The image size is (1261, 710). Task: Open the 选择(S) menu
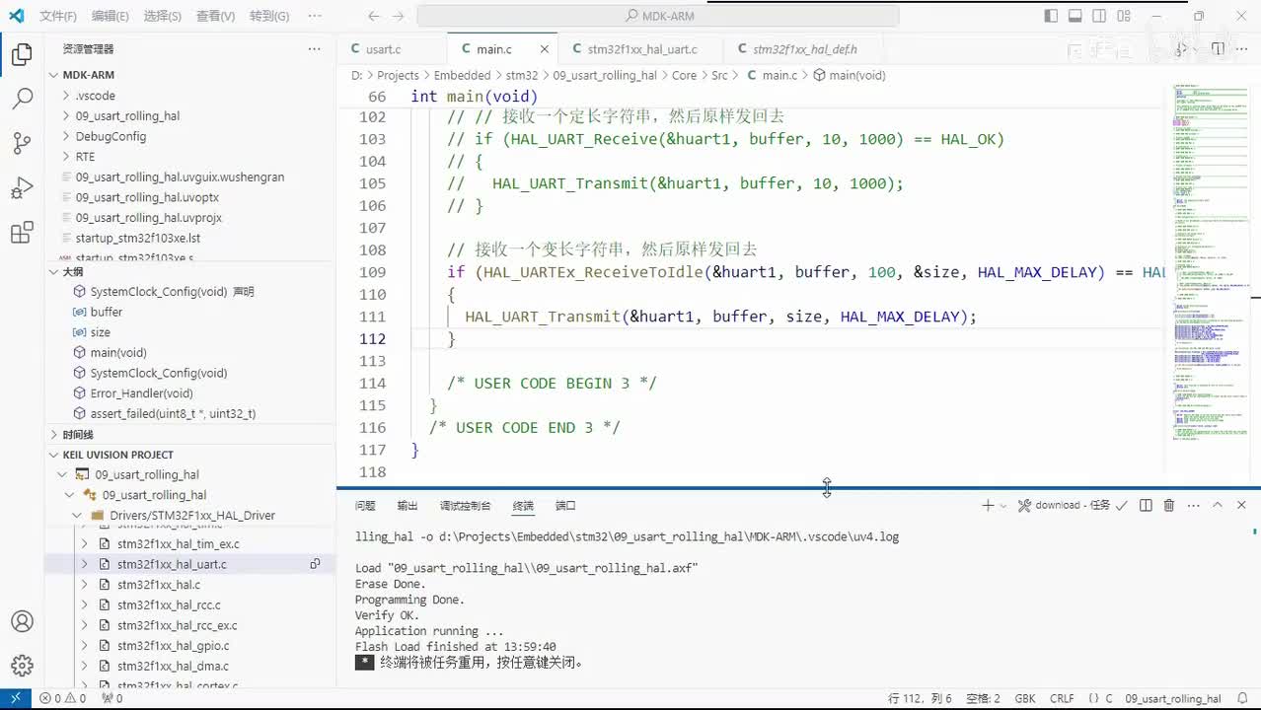pos(162,16)
